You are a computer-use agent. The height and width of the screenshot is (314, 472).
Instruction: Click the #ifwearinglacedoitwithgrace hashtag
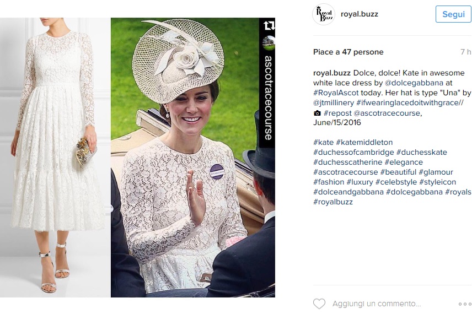[410, 102]
